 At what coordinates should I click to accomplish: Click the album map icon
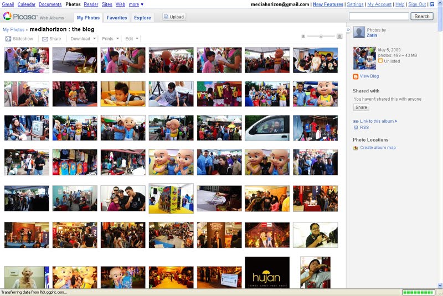[356, 148]
